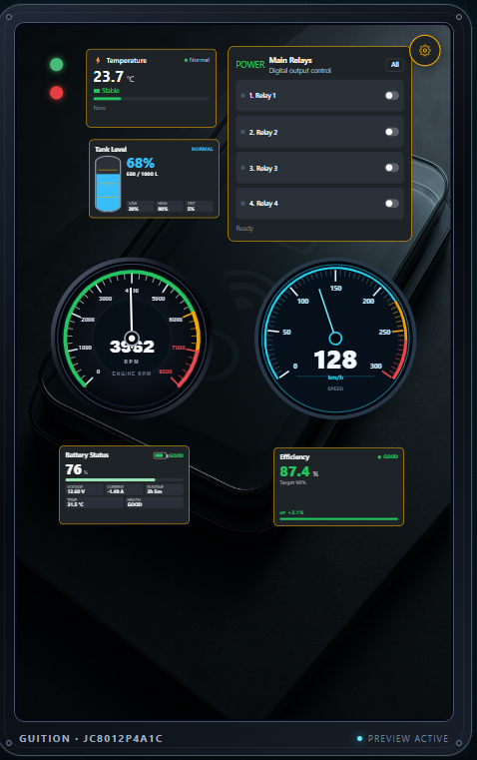Click the 1. Relay 1 label

262,96
